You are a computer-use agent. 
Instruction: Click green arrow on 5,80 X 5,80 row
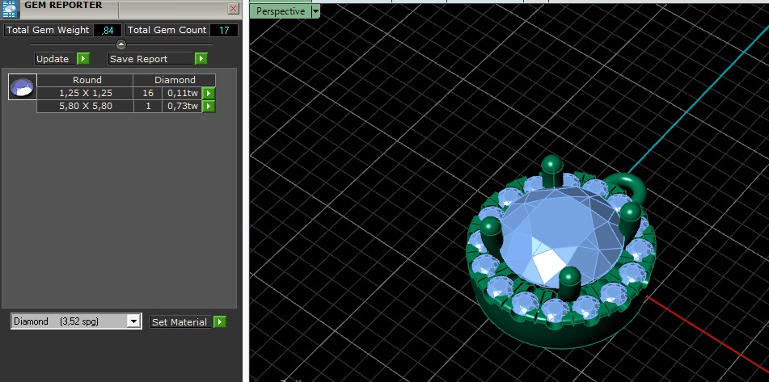209,106
